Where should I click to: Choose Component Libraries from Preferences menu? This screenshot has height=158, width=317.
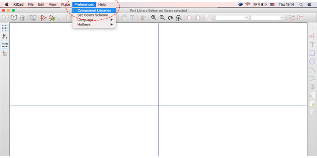point(94,11)
